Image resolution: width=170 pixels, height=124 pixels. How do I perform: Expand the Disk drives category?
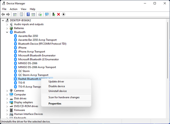pos(7,99)
